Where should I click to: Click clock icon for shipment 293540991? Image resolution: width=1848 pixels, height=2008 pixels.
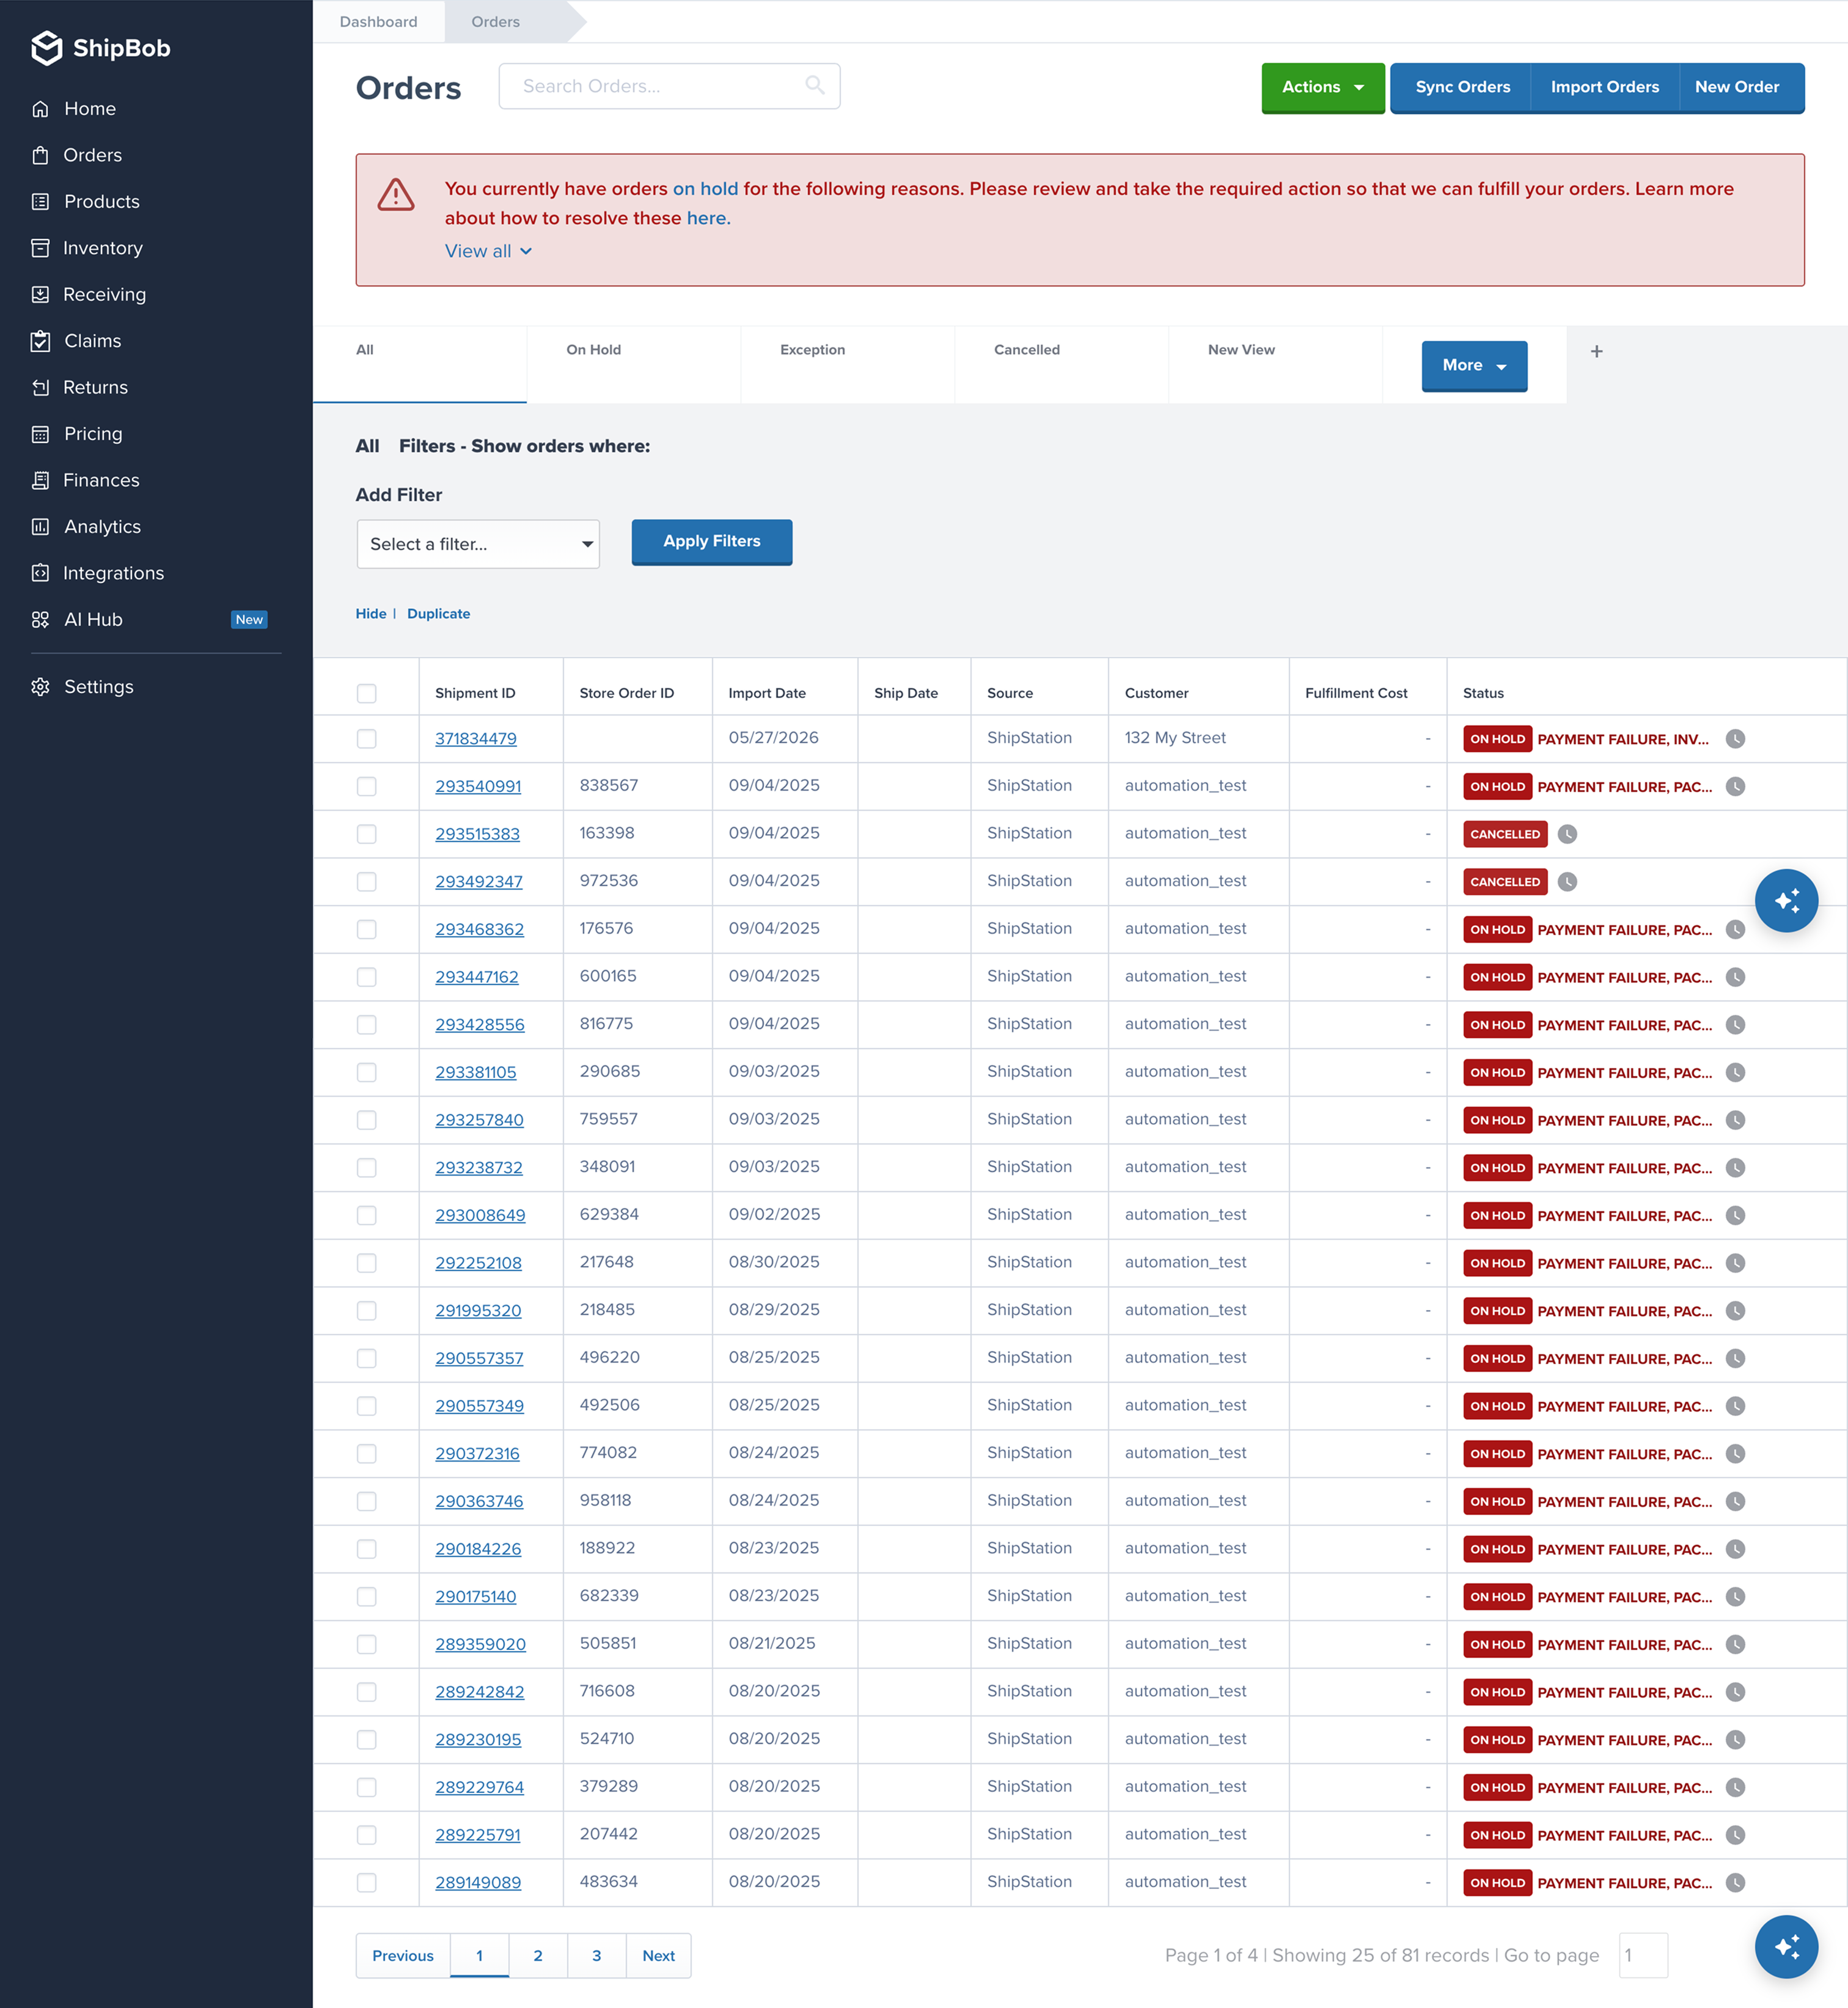pyautogui.click(x=1736, y=787)
